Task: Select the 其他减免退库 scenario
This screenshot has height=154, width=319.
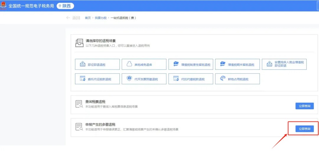Action: pyautogui.click(x=144, y=64)
